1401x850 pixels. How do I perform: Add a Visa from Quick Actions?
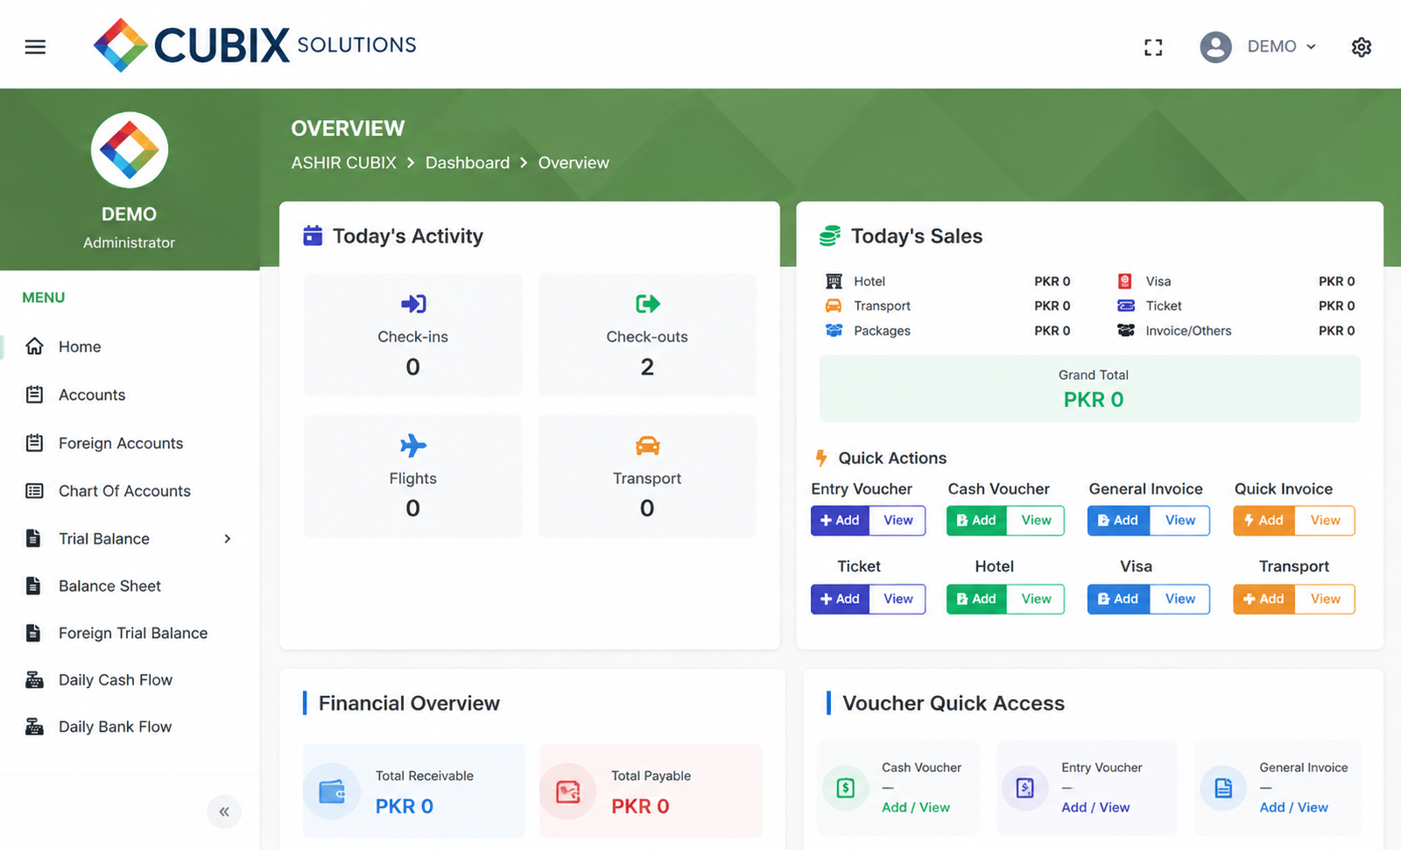(1118, 599)
